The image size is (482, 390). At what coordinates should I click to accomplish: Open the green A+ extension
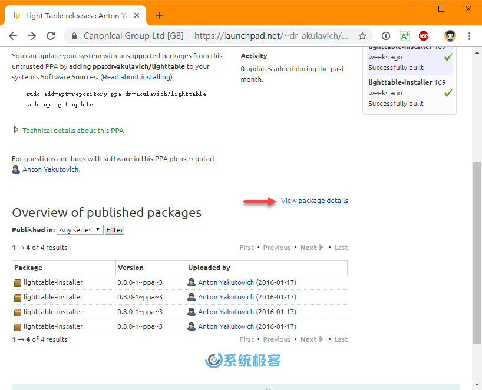pos(405,36)
